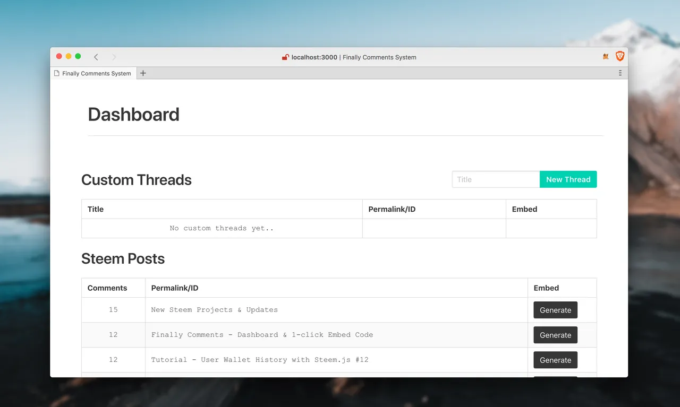680x407 pixels.
Task: Select 'Finally Comments - Dashboard & 1-click Embed Code'
Action: [262, 335]
